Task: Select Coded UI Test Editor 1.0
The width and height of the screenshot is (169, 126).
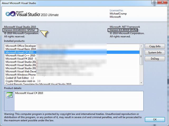Action: tap(72, 78)
